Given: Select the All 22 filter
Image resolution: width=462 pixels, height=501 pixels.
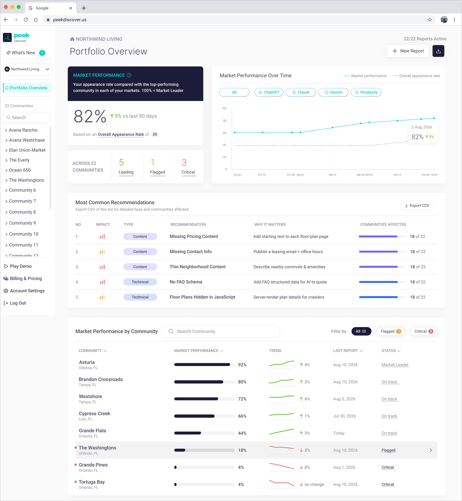Looking at the screenshot, I should click(361, 331).
